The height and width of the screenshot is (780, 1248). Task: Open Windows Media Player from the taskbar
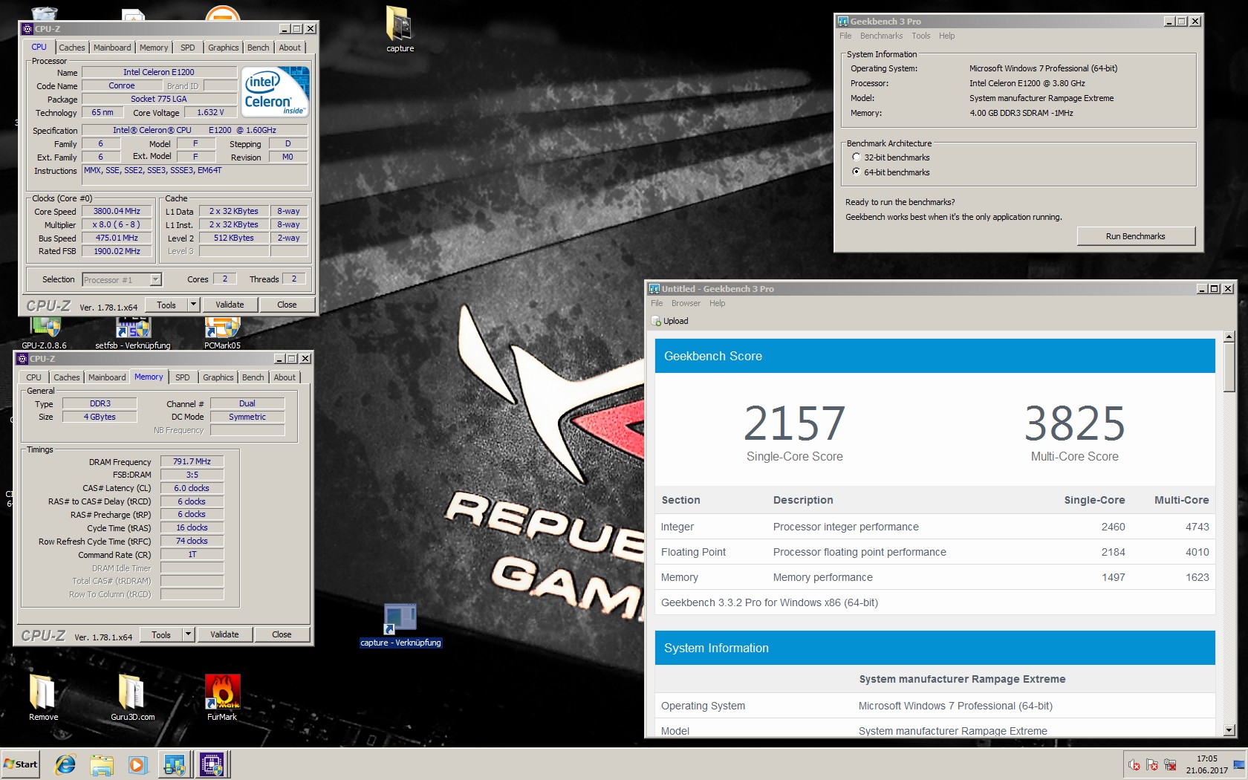[x=137, y=764]
